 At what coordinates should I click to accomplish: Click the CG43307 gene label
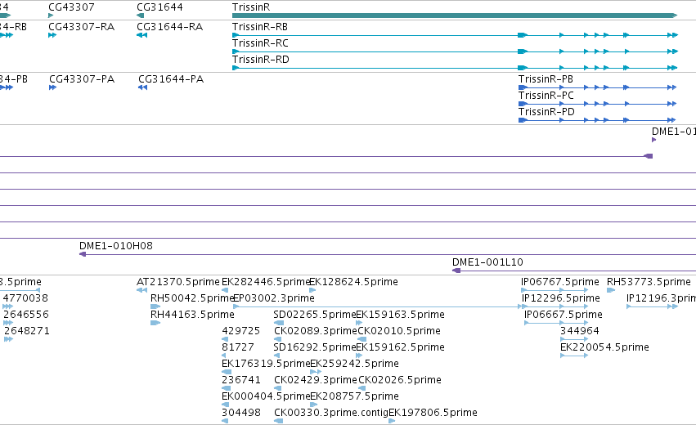(71, 7)
